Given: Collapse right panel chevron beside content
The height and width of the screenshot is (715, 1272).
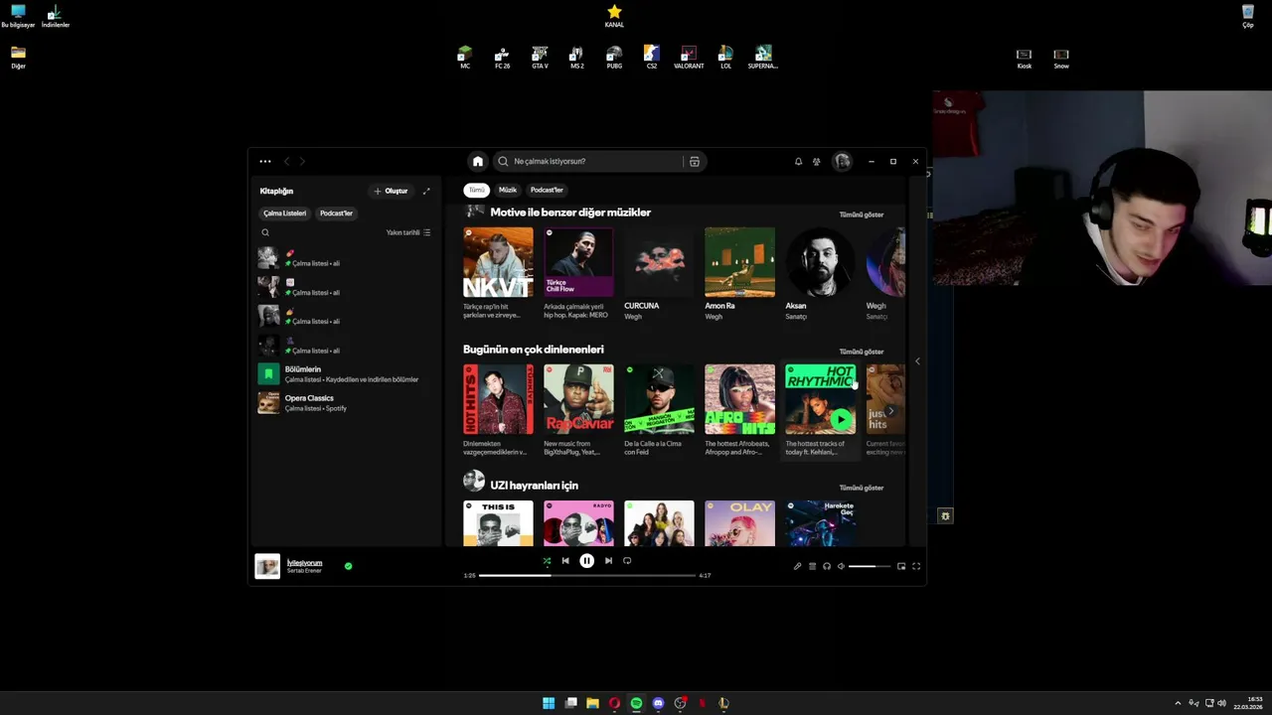Looking at the screenshot, I should point(917,361).
